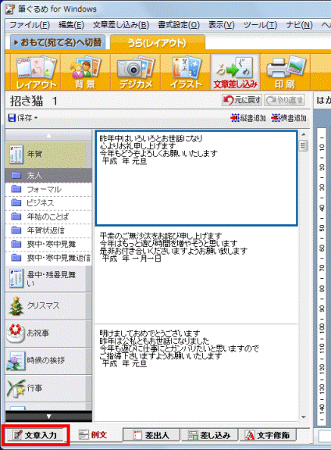
Task: Click the sample list scroll-down arrow
Action: [304, 417]
